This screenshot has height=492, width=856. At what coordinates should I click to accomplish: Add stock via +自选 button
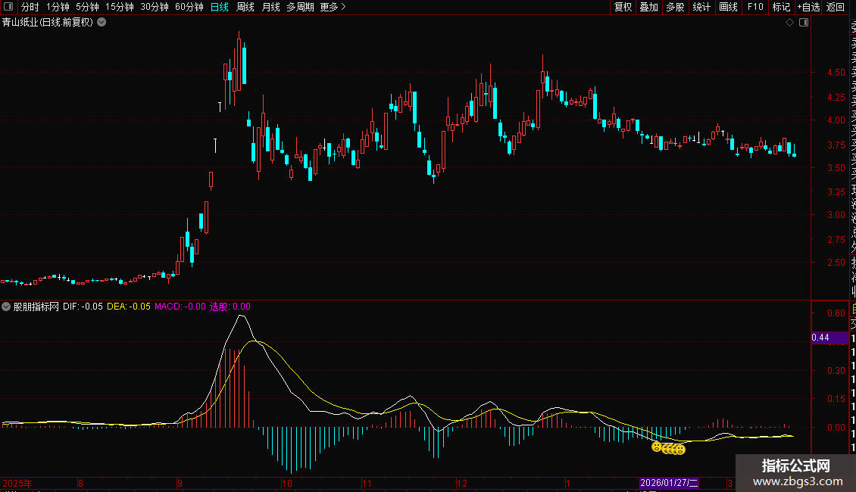pyautogui.click(x=808, y=8)
